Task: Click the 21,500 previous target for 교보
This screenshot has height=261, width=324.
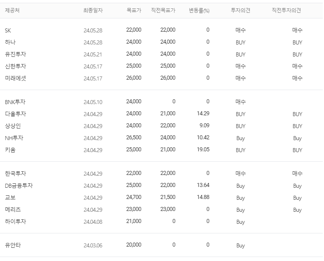Action: [x=168, y=197]
